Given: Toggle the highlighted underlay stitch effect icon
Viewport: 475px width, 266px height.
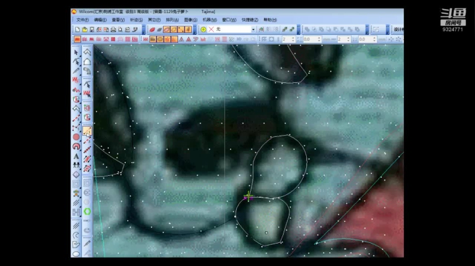Looking at the screenshot, I should (152, 40).
